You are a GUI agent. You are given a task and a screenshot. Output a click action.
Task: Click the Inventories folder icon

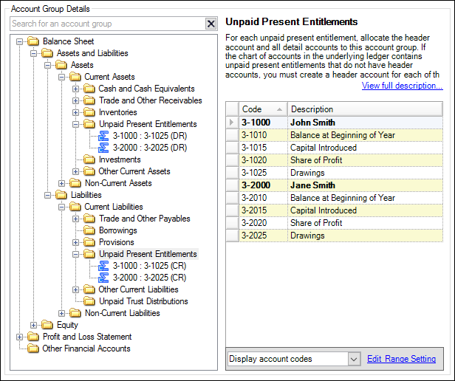[x=90, y=112]
